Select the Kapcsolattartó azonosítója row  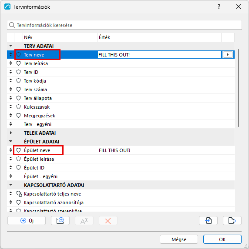tap(121, 203)
